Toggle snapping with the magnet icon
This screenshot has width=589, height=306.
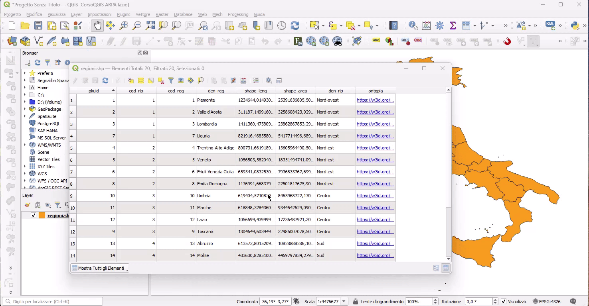(507, 41)
